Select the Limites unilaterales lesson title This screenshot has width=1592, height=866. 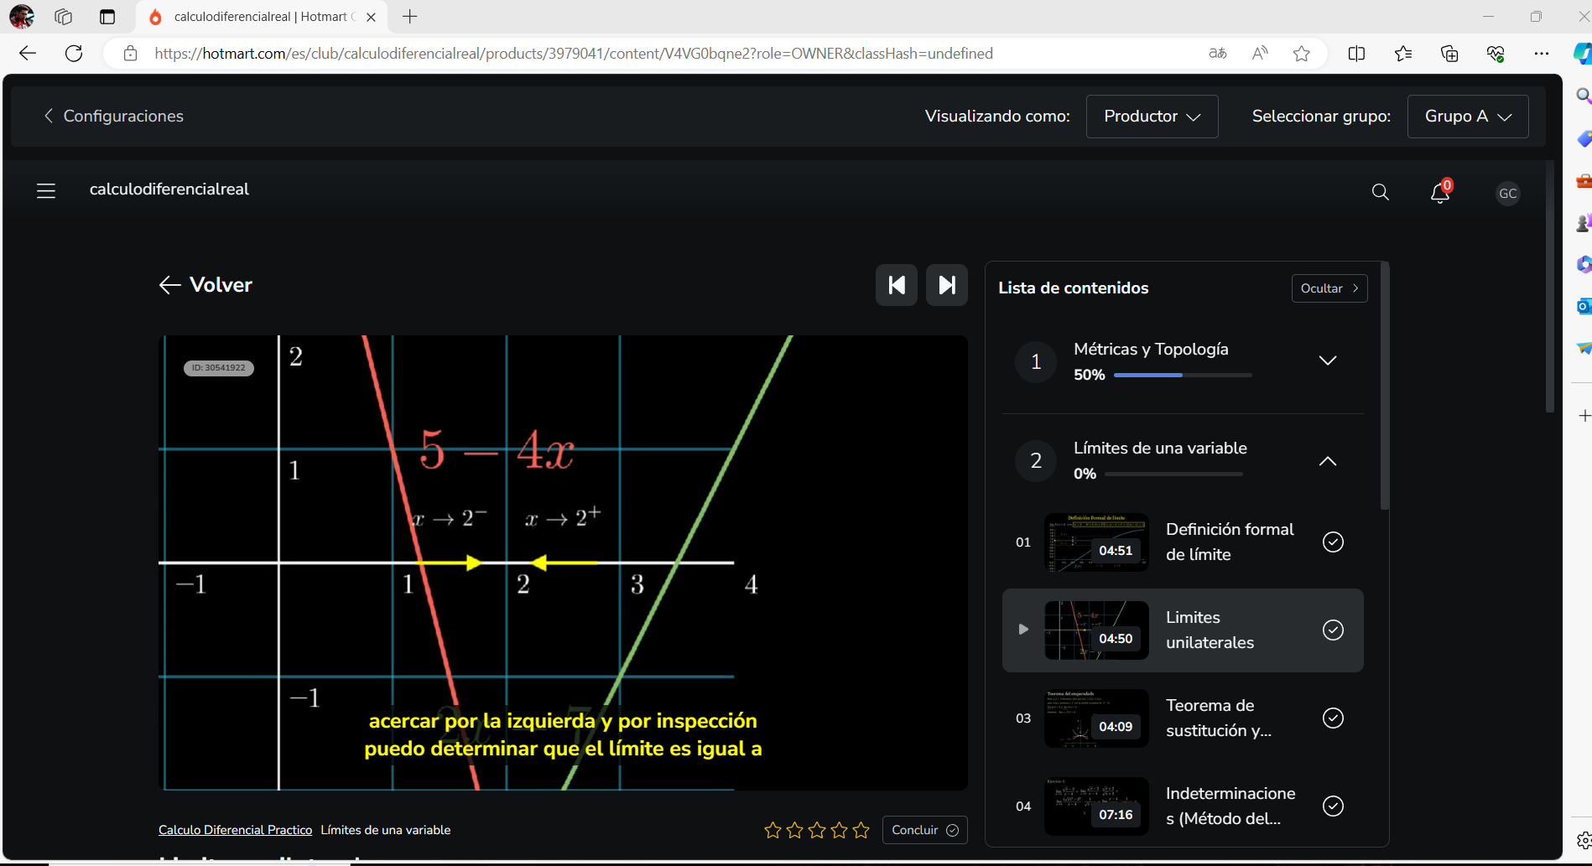(1210, 630)
